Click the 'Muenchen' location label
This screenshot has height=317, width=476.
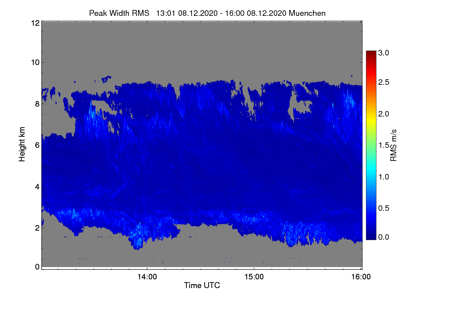click(307, 13)
